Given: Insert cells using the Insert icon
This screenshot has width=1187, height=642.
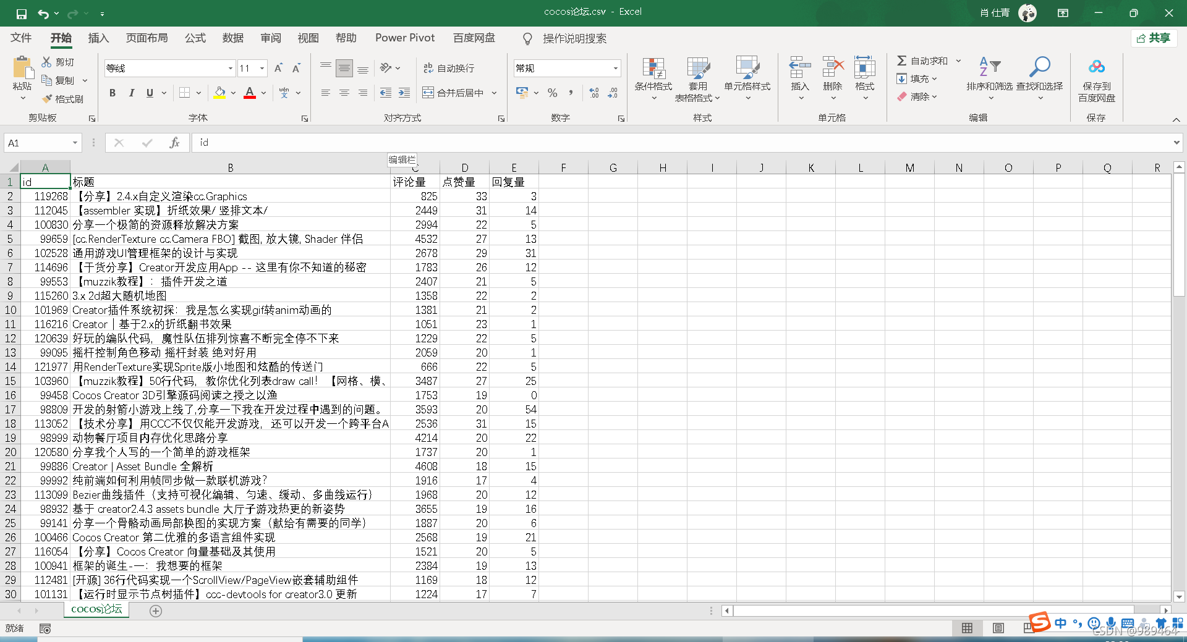Looking at the screenshot, I should (x=800, y=67).
